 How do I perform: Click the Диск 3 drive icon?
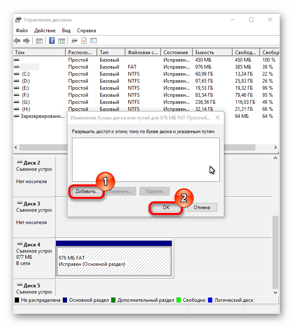pos(20,203)
